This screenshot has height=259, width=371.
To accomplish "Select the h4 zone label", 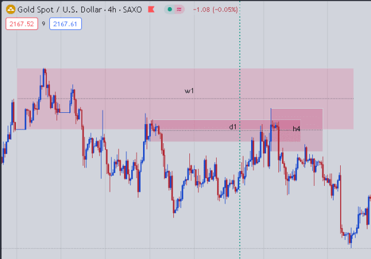I will (296, 129).
